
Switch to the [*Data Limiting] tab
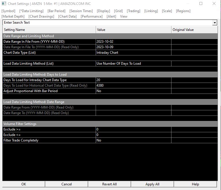(31, 11)
